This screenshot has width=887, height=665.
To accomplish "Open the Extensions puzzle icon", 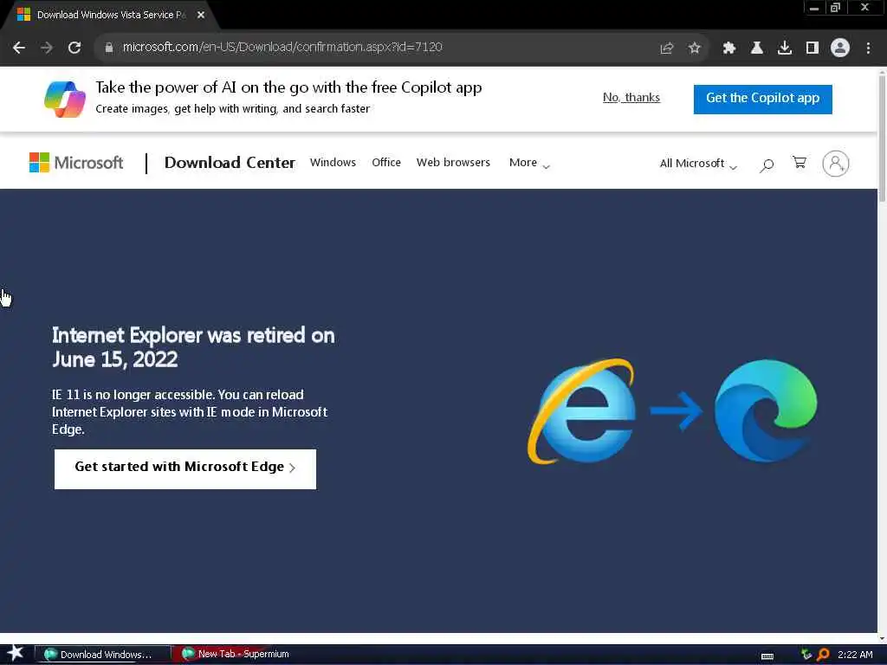I will tap(729, 48).
